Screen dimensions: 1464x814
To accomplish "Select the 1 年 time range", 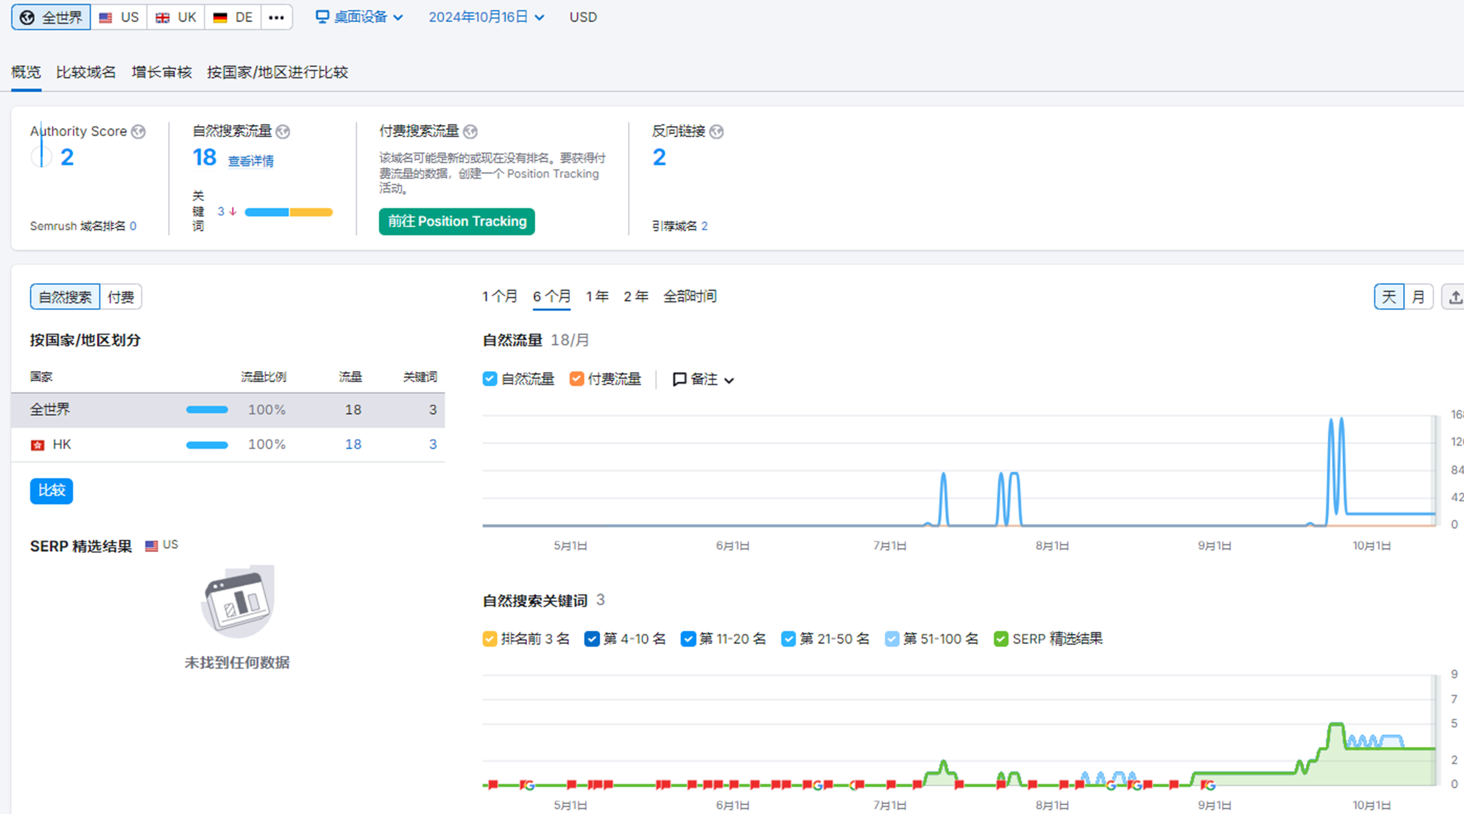I will [597, 296].
